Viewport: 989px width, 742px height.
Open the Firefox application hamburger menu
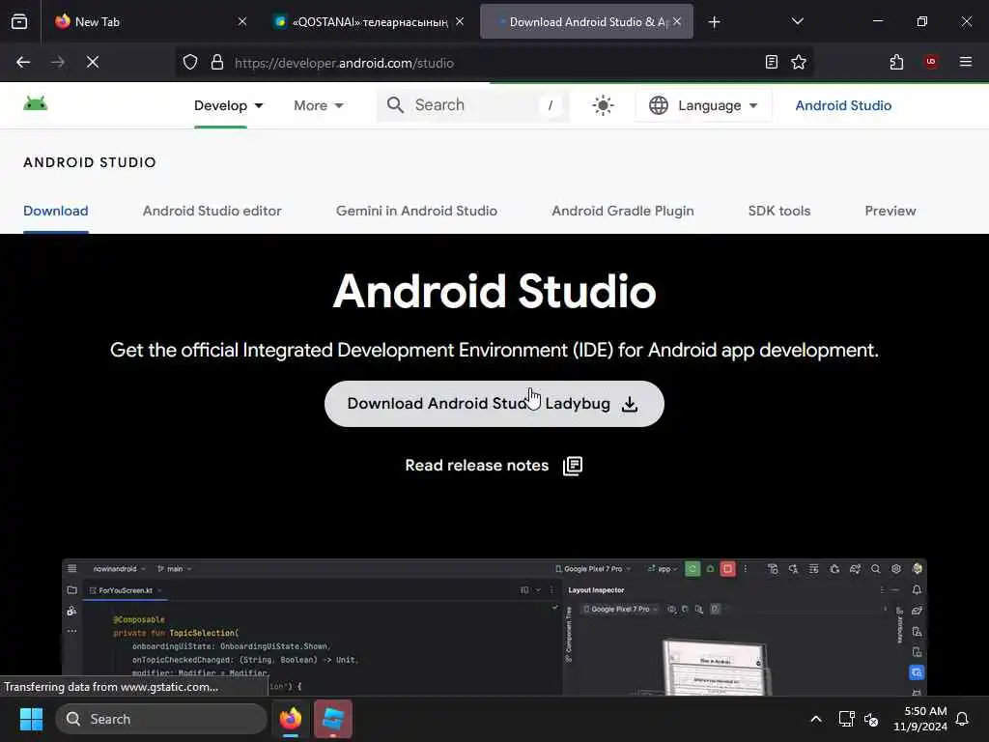(x=966, y=62)
